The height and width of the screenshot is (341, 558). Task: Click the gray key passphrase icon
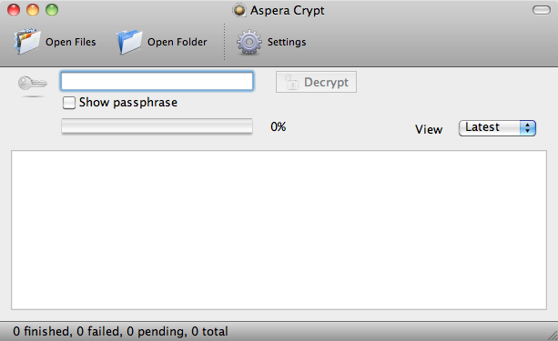click(x=33, y=84)
